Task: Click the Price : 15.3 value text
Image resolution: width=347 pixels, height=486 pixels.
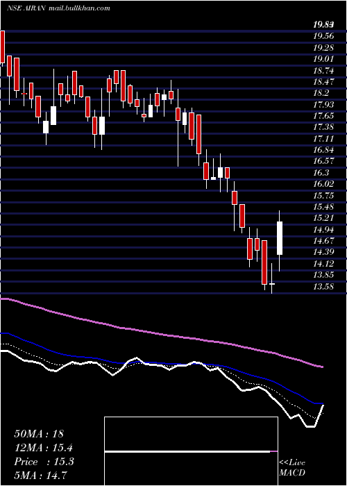Action: [44, 462]
